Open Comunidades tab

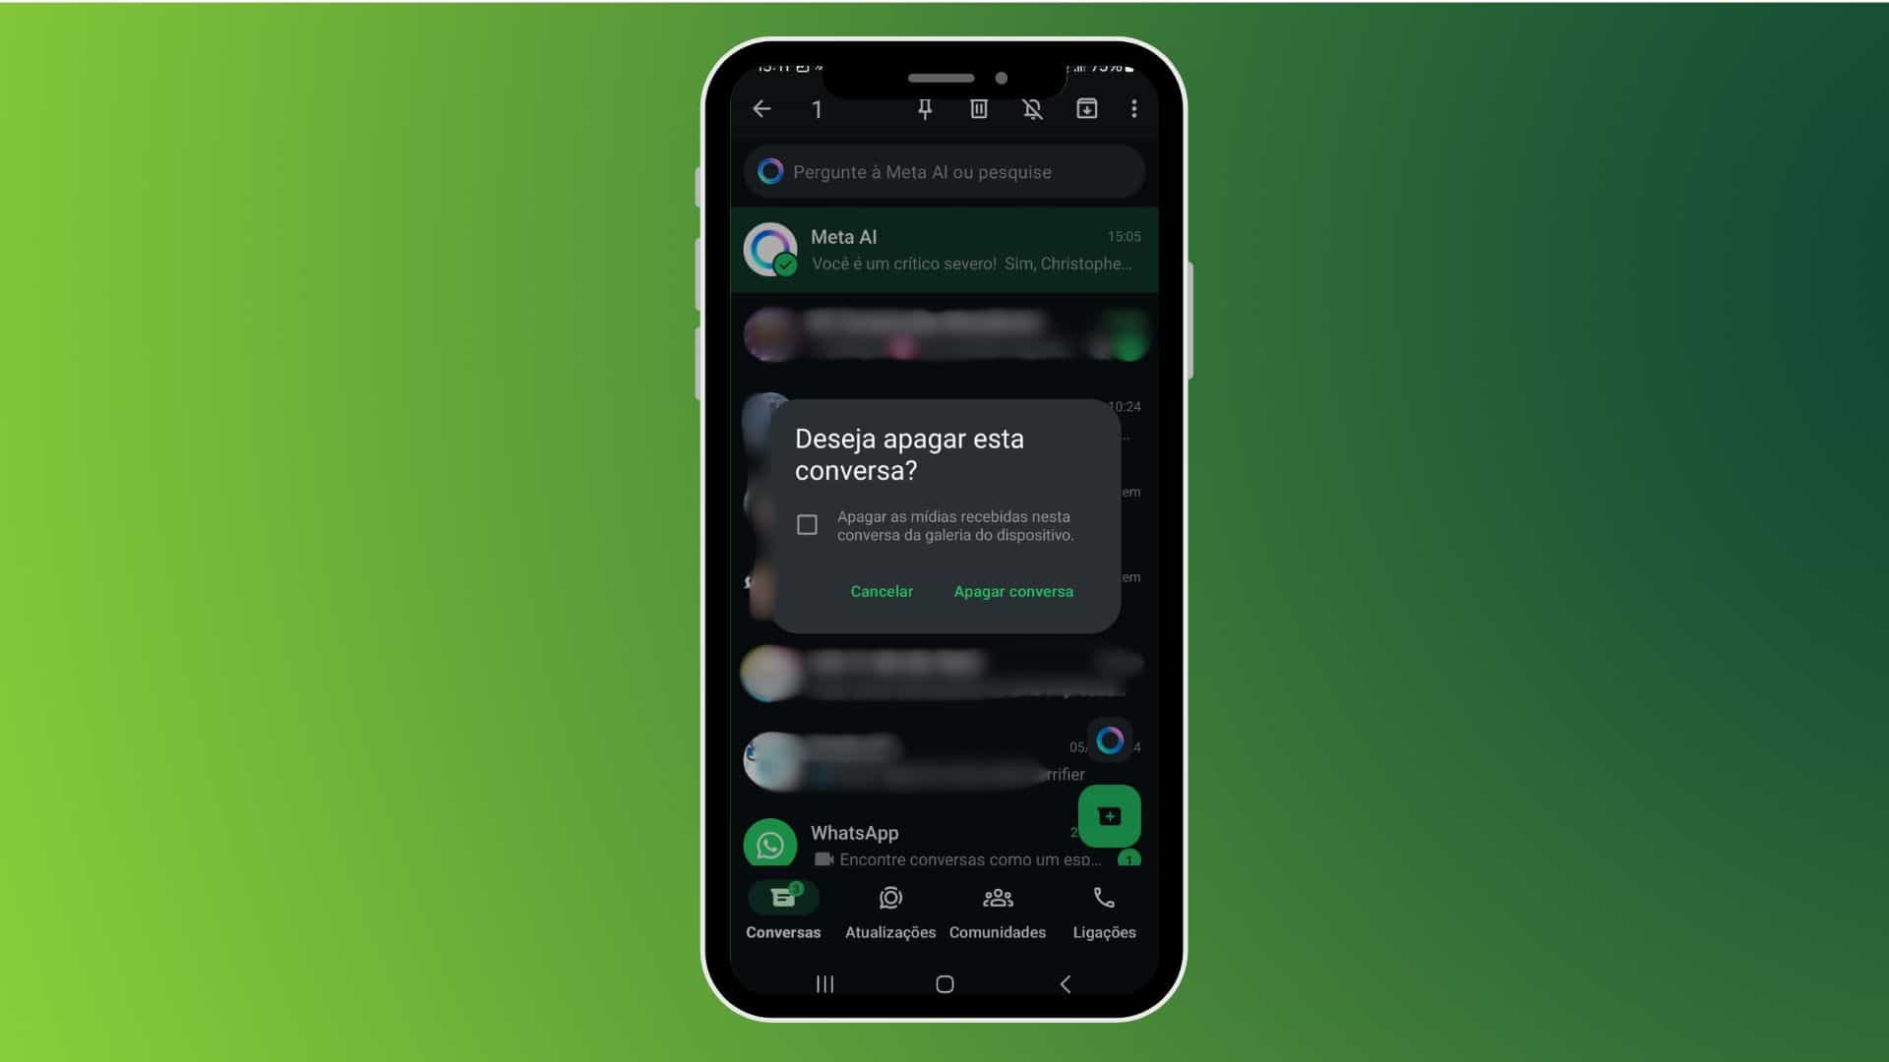coord(998,911)
